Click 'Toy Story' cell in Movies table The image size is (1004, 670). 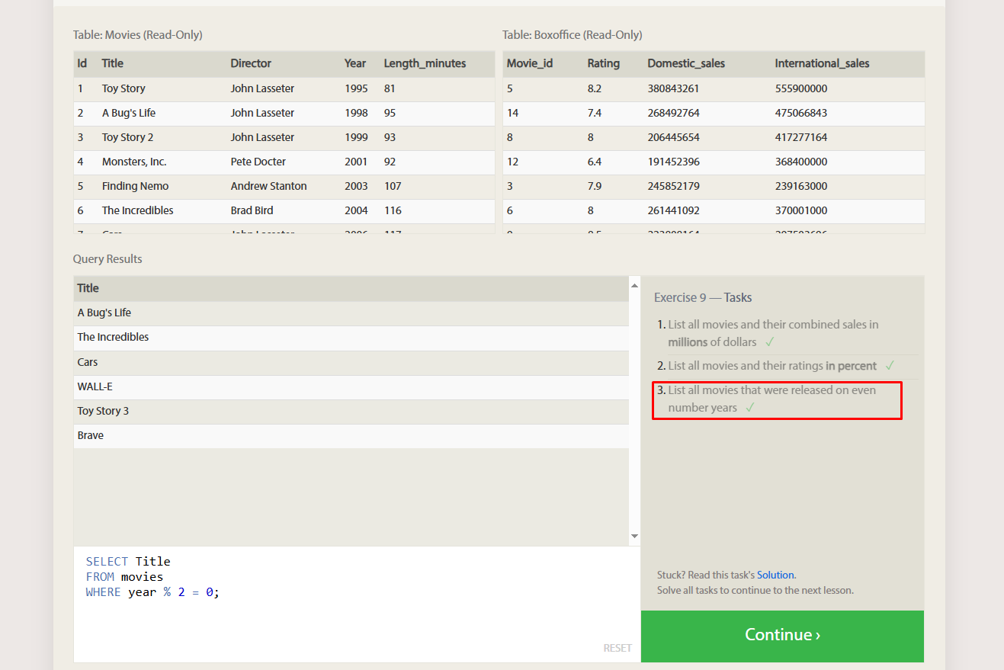point(123,88)
